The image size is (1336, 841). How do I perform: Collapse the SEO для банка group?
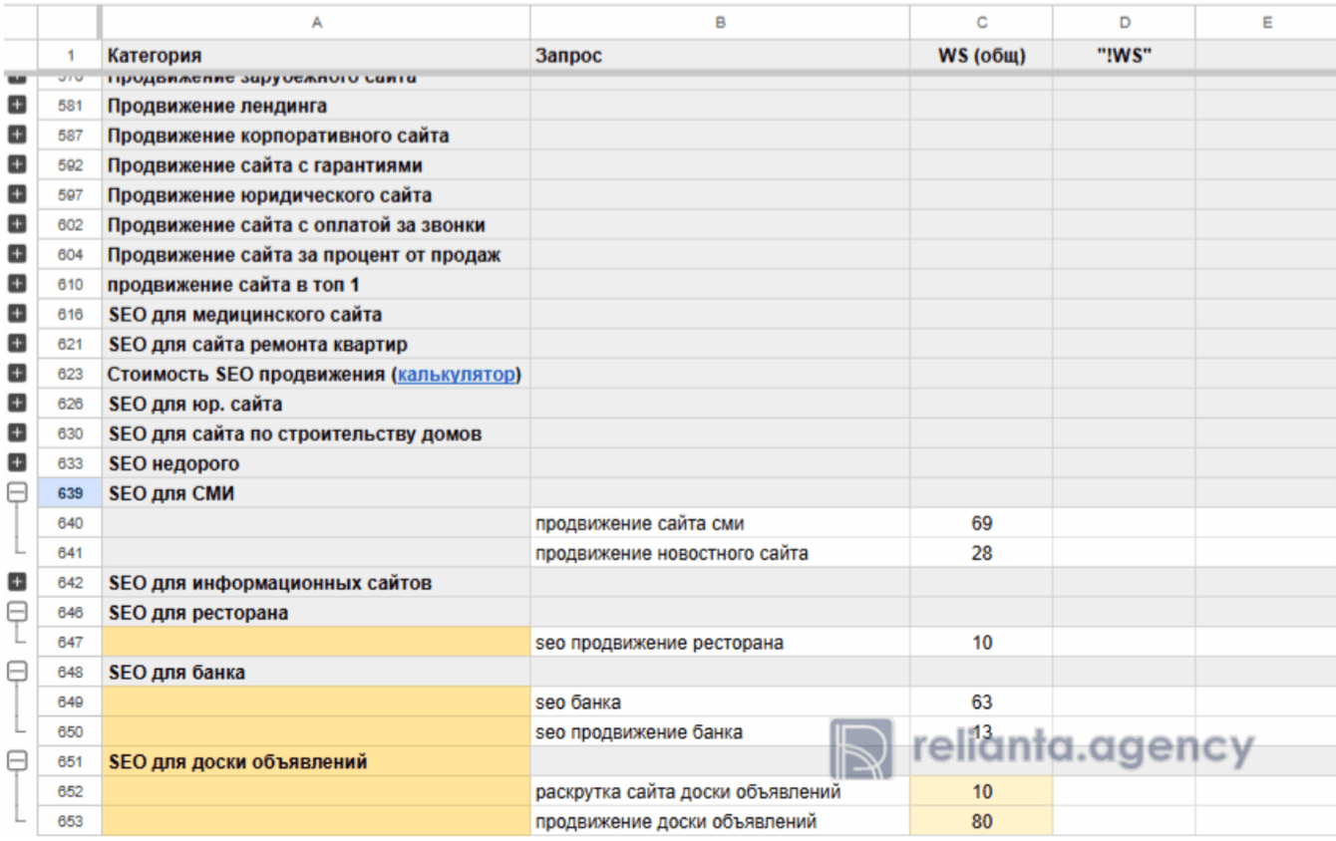(x=16, y=672)
